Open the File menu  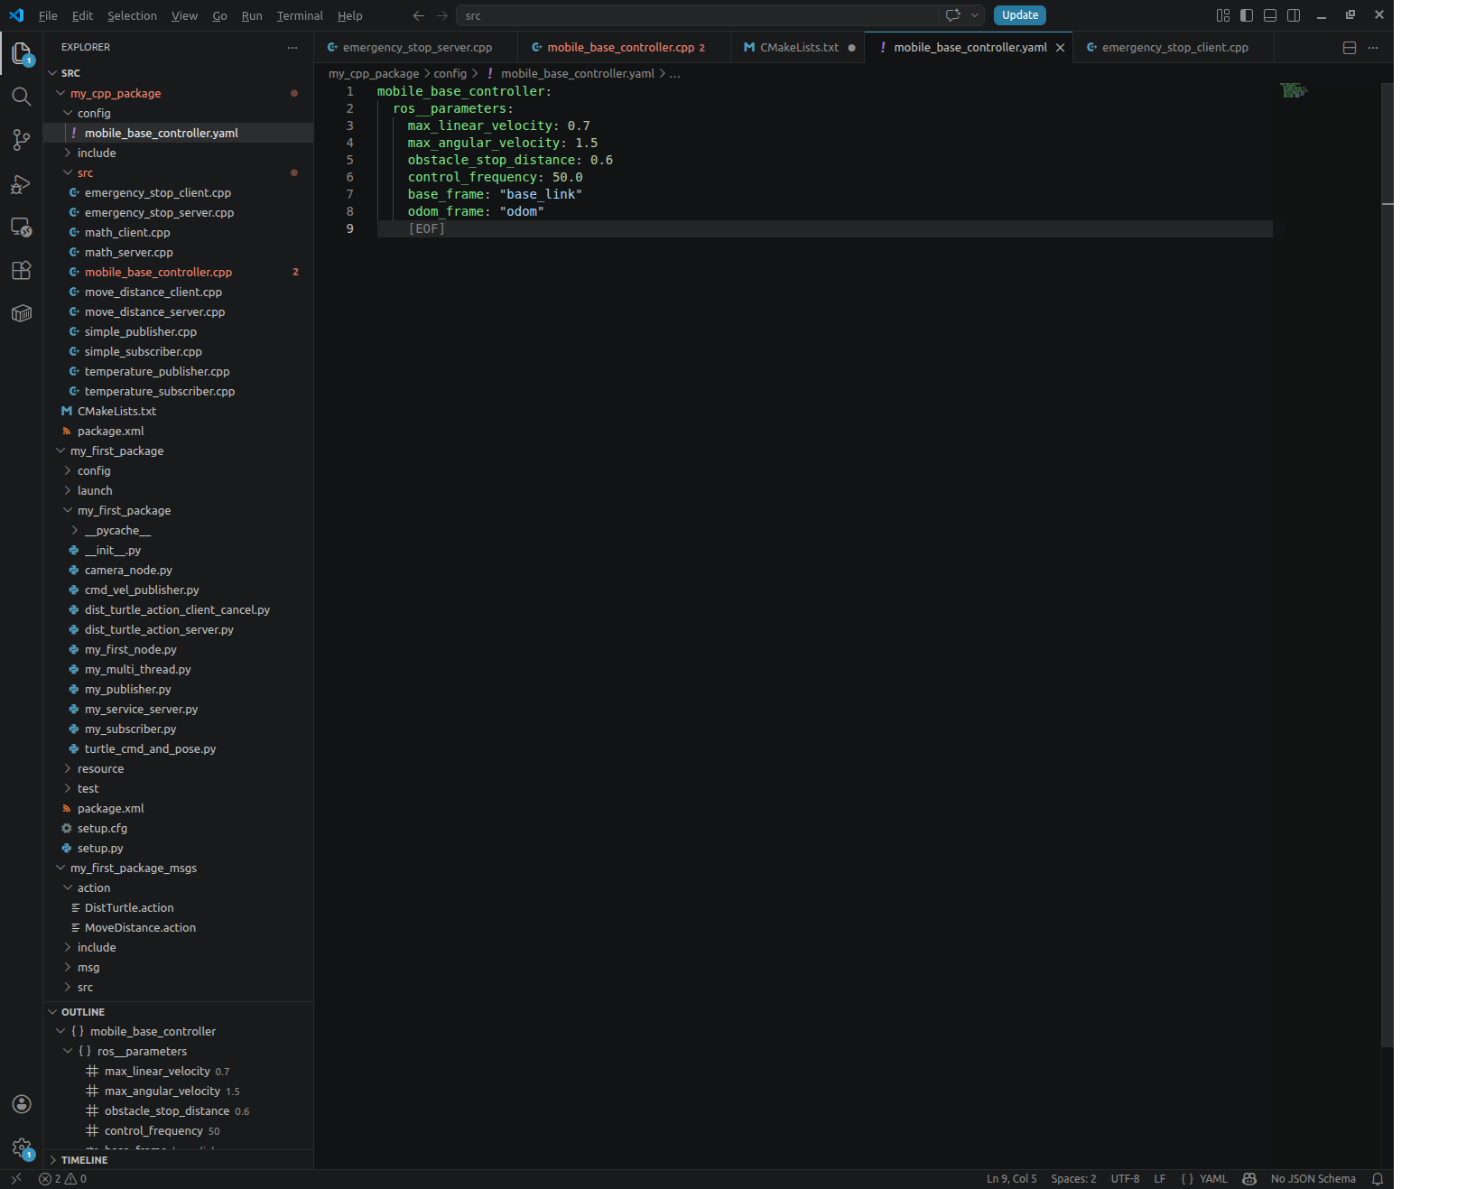coord(48,15)
